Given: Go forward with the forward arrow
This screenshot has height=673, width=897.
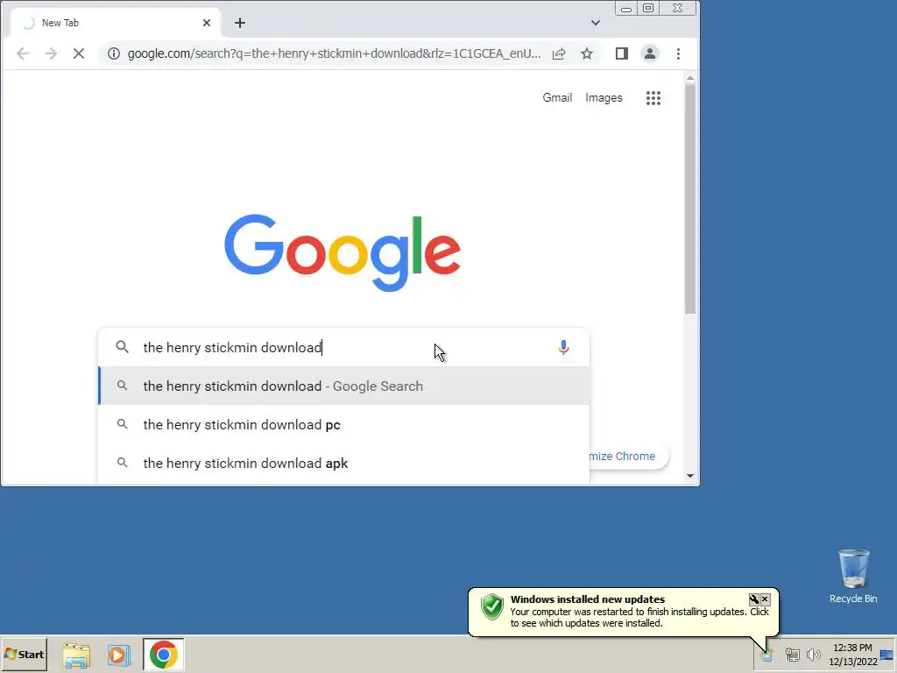Looking at the screenshot, I should pos(51,53).
